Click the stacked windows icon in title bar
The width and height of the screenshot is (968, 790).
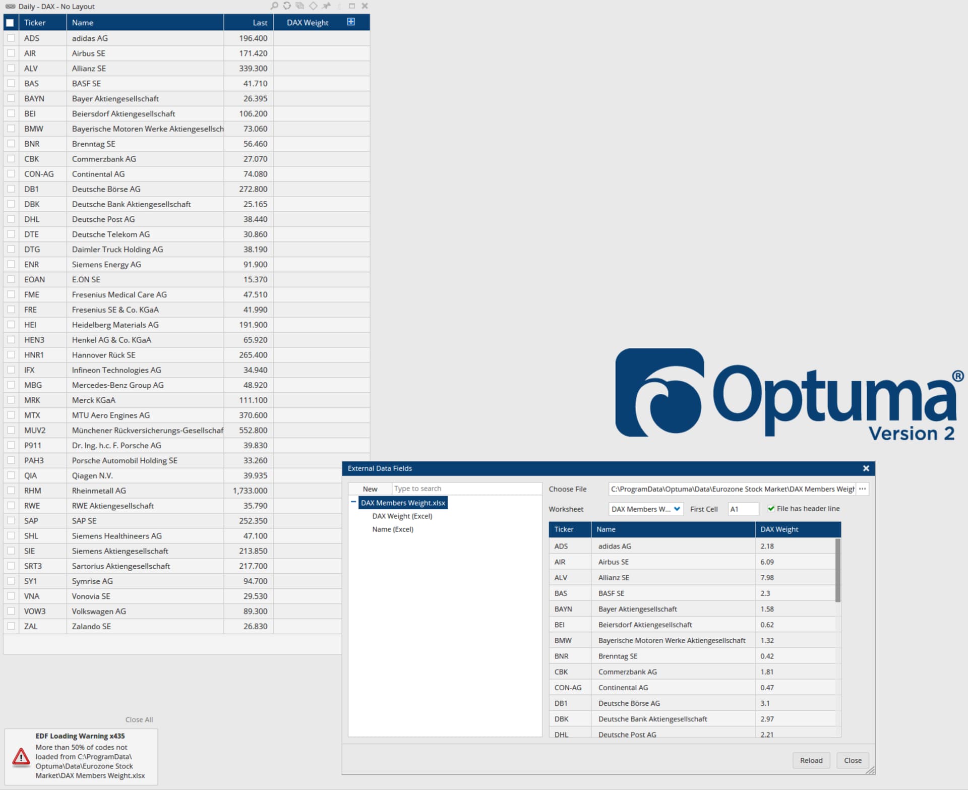[300, 6]
